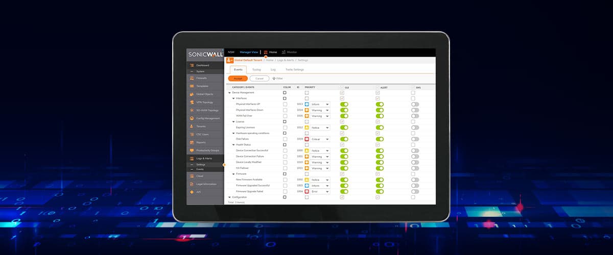
Task: Click the Reports icon in sidebar
Action: (x=192, y=142)
